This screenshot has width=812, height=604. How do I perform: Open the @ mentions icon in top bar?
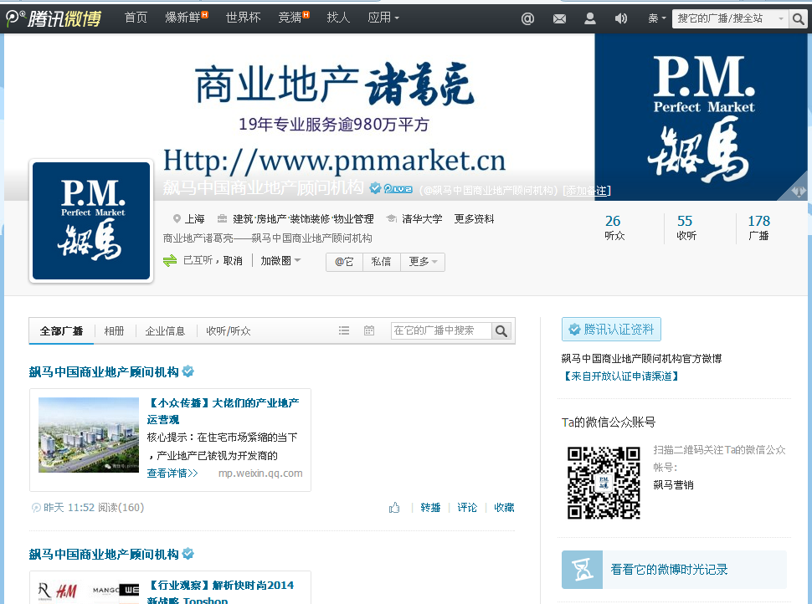527,18
